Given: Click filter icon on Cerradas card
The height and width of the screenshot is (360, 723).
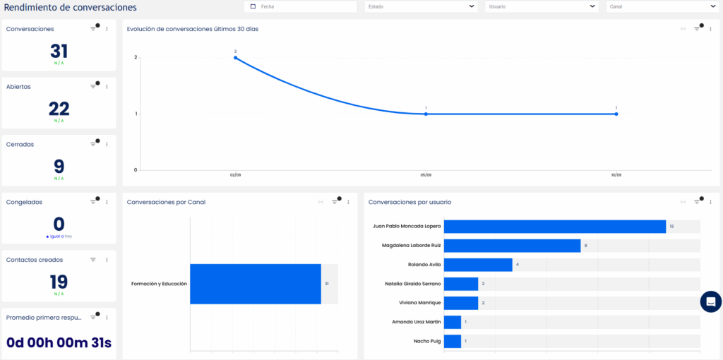Looking at the screenshot, I should pyautogui.click(x=93, y=144).
